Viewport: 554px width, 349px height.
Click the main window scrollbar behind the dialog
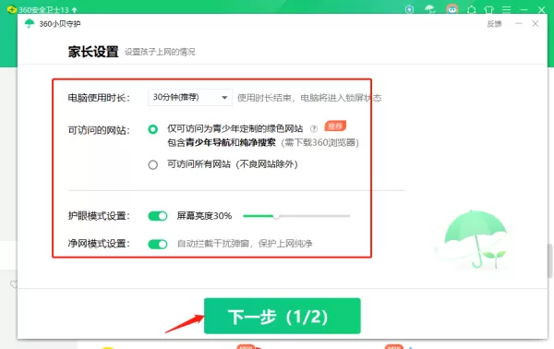point(550,260)
